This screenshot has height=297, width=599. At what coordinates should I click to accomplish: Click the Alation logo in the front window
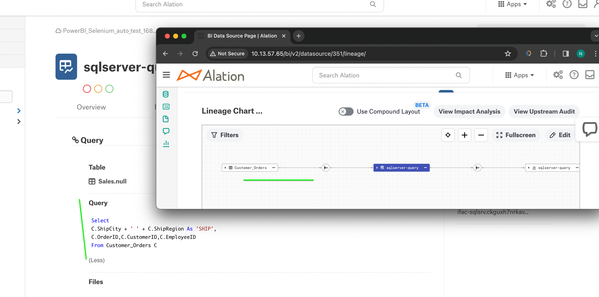210,76
